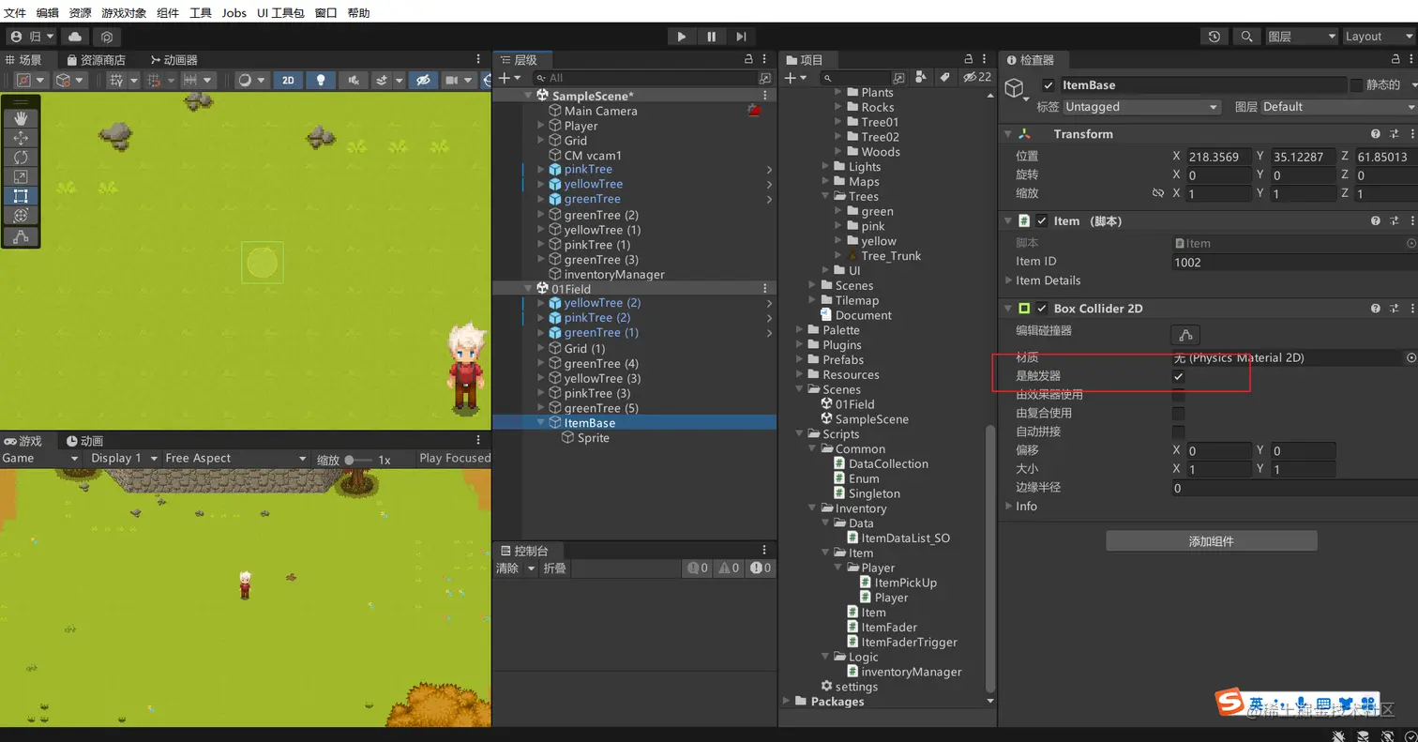Open the Untagged tag dropdown

click(1142, 107)
